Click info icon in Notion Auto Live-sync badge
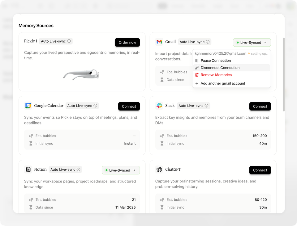297x226 pixels. [79, 169]
